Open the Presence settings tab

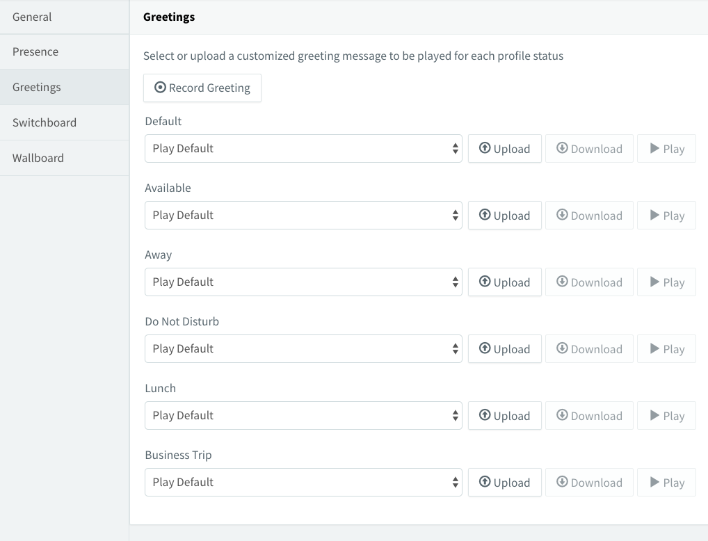[x=35, y=52]
